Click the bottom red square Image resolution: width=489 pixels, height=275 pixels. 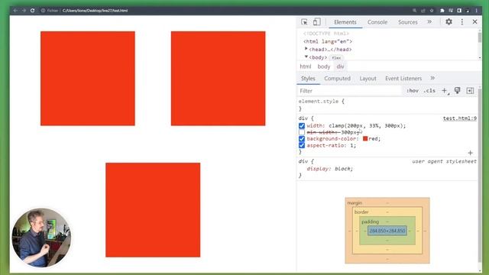pyautogui.click(x=153, y=210)
